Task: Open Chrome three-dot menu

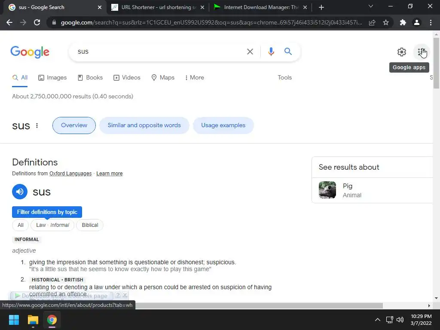Action: tap(431, 22)
